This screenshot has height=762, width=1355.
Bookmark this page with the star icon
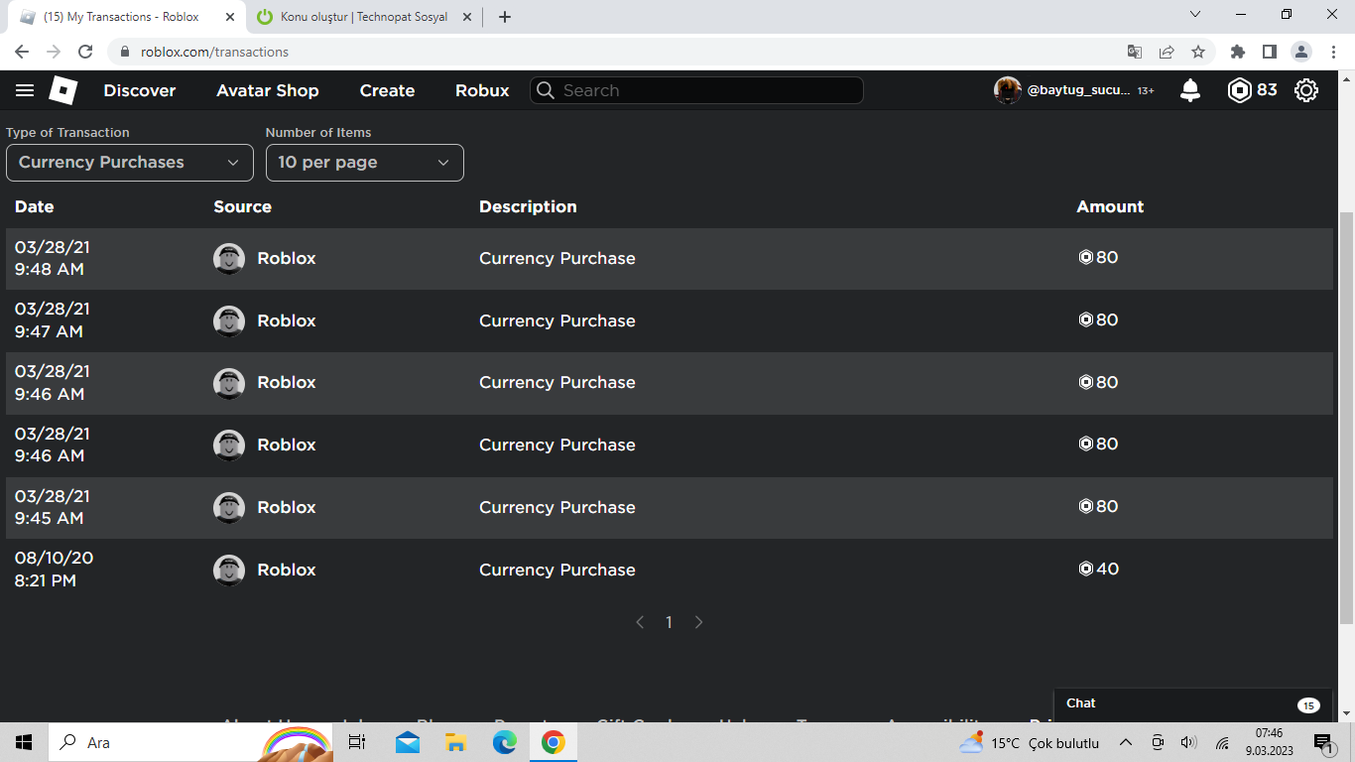[1198, 52]
